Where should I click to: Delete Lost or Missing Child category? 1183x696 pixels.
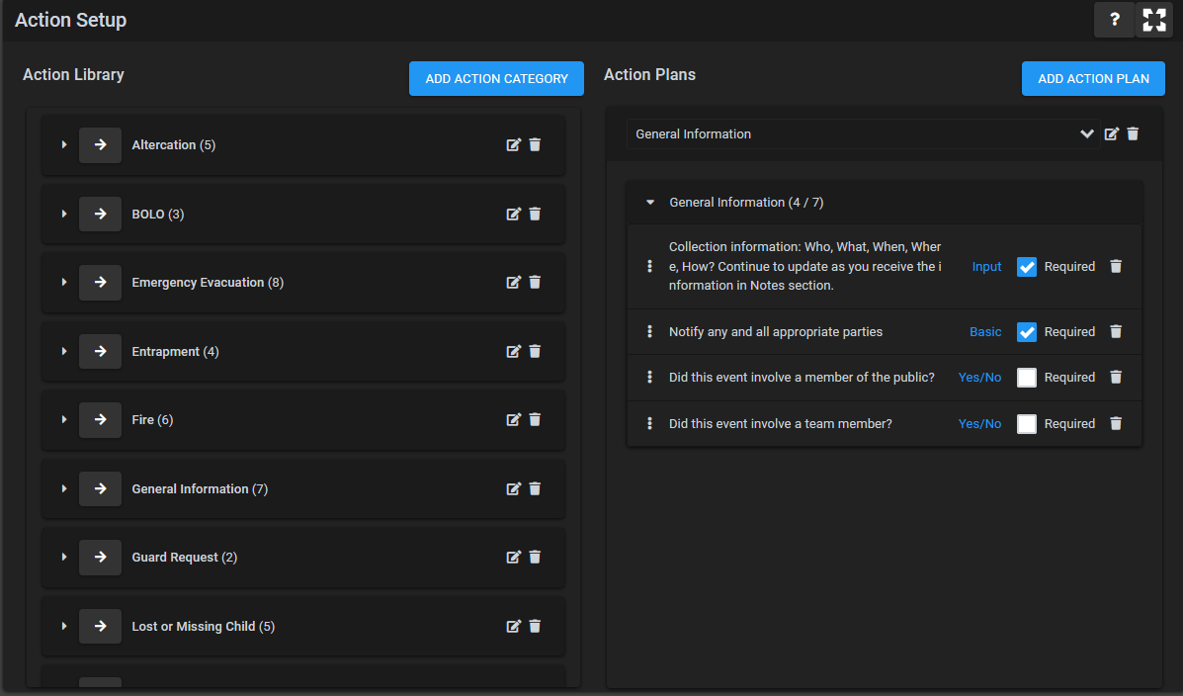tap(535, 627)
